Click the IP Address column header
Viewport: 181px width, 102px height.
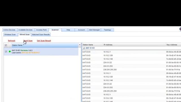point(134,45)
